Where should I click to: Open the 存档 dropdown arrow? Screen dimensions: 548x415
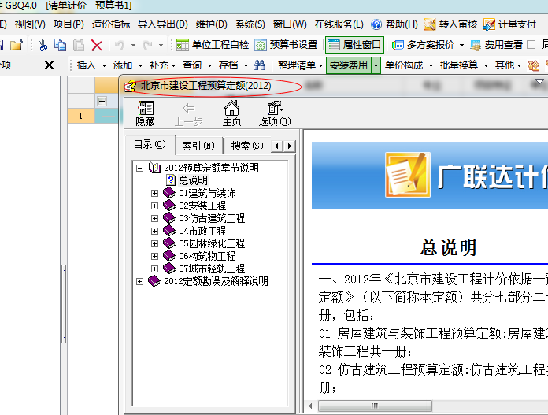point(246,65)
